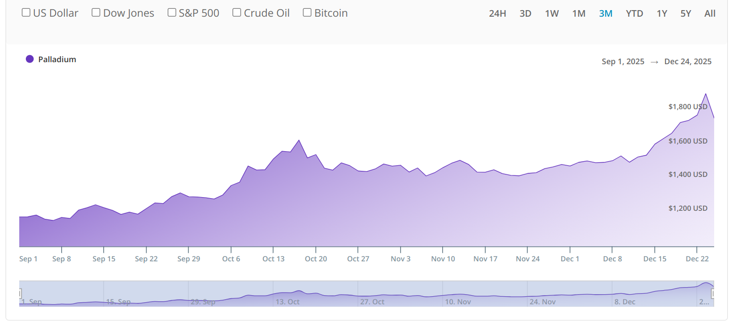Click the Sep 22 x-axis label
Image resolution: width=741 pixels, height=322 pixels.
point(146,259)
